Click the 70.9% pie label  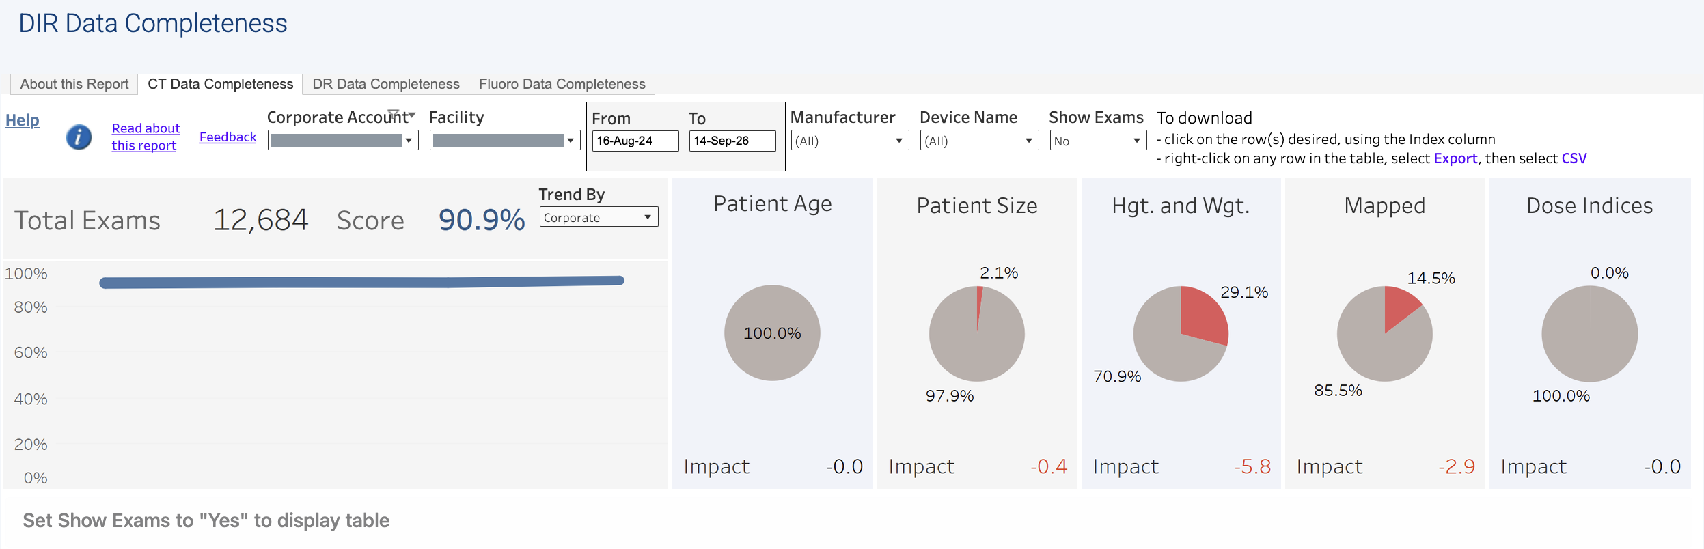coord(1117,376)
